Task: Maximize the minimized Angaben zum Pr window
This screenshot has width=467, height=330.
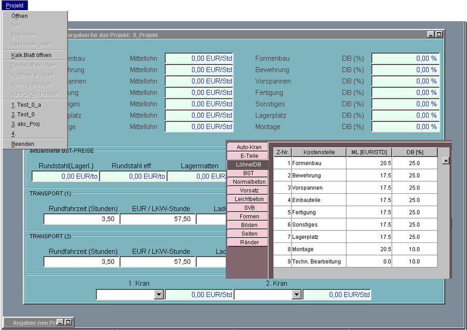Action: (x=68, y=322)
